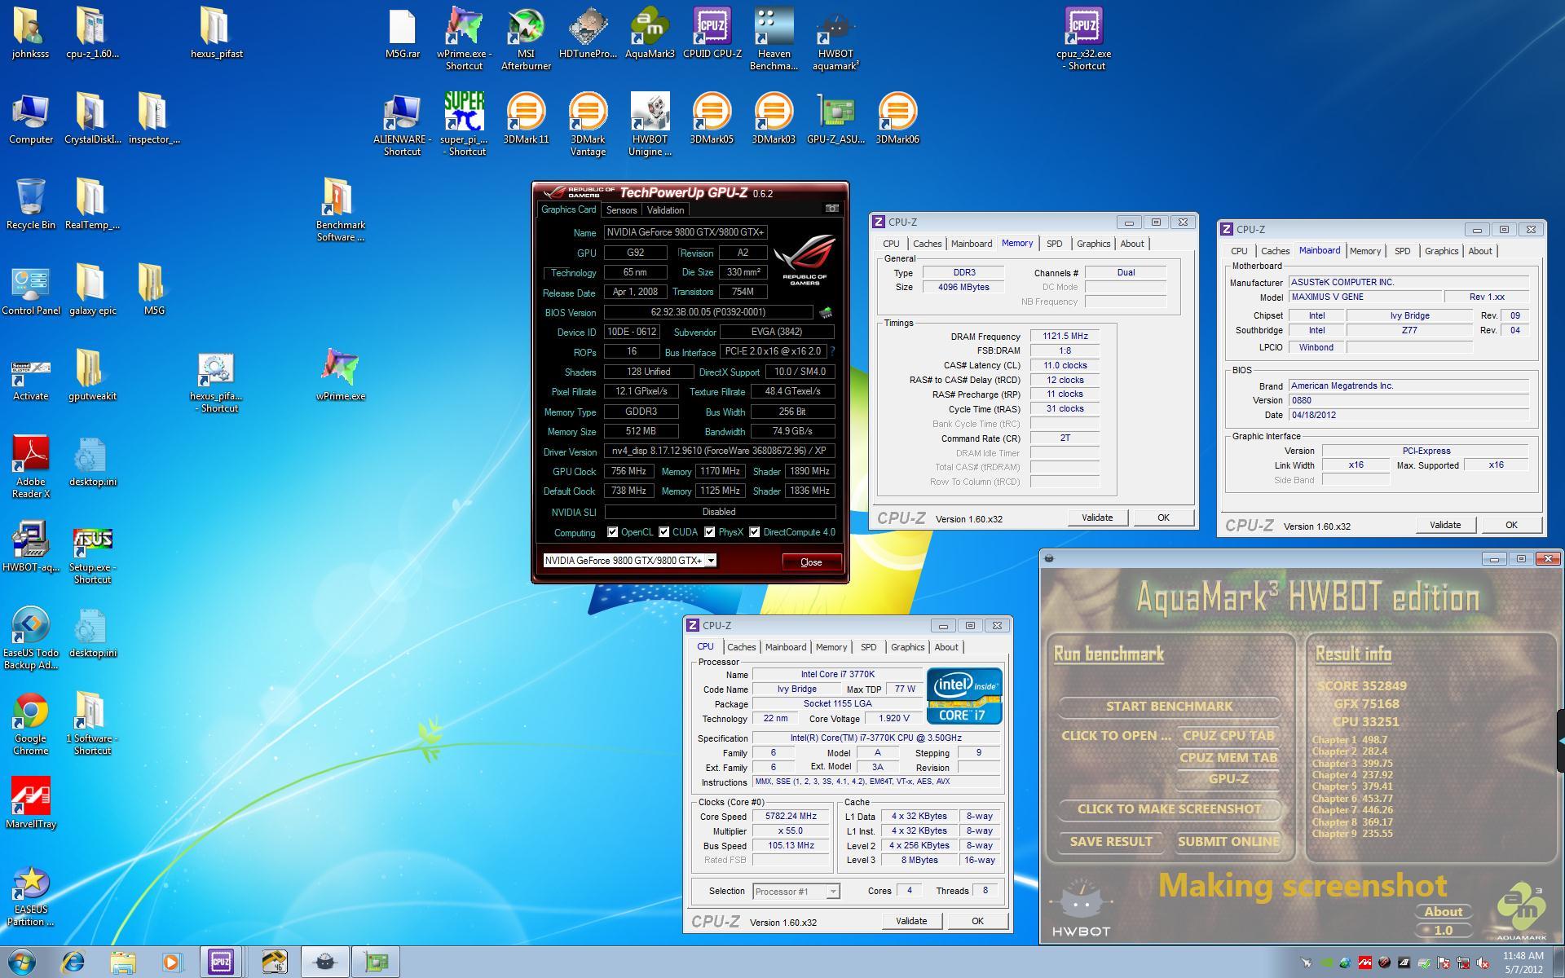Open Windows Explorer from the taskbar
This screenshot has height=978, width=1565.
tap(123, 963)
